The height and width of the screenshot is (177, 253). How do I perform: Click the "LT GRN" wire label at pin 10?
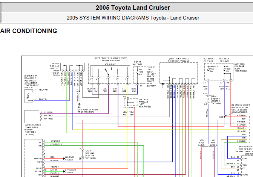(x=54, y=170)
